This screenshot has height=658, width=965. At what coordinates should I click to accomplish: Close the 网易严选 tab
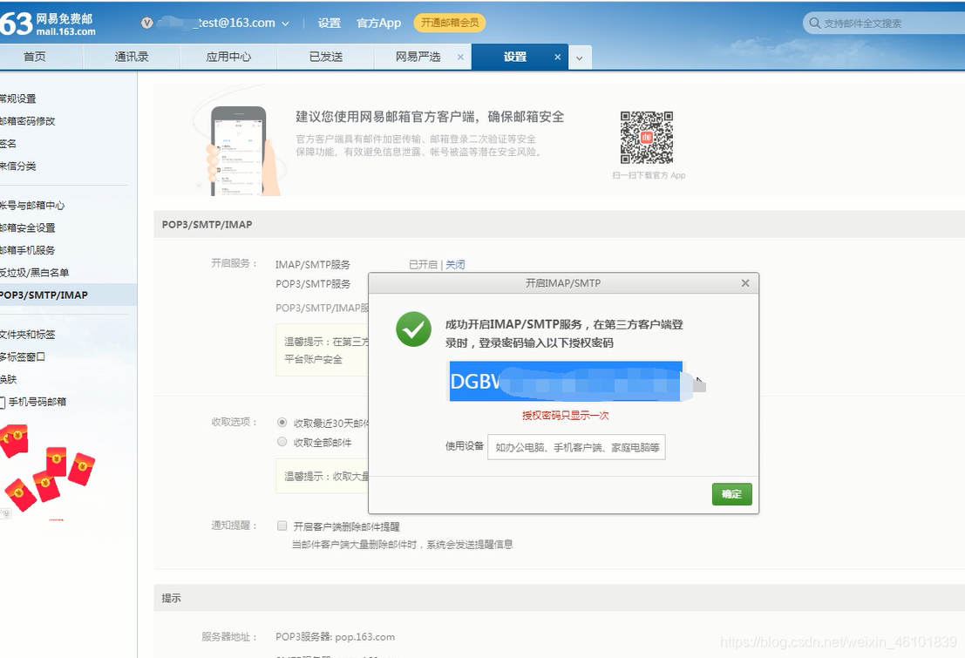[460, 57]
